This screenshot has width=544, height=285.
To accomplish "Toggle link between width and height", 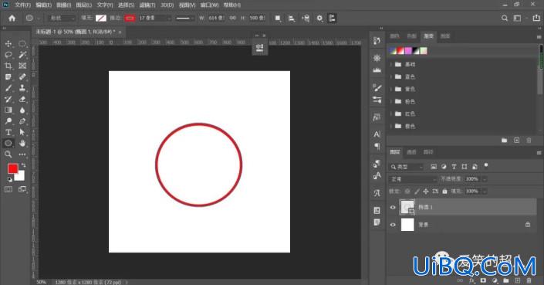I will (x=233, y=18).
